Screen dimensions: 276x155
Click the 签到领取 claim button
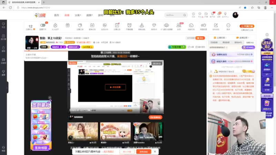[41, 148]
